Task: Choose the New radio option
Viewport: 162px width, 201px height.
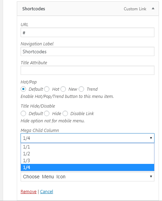Action: (x=63, y=89)
